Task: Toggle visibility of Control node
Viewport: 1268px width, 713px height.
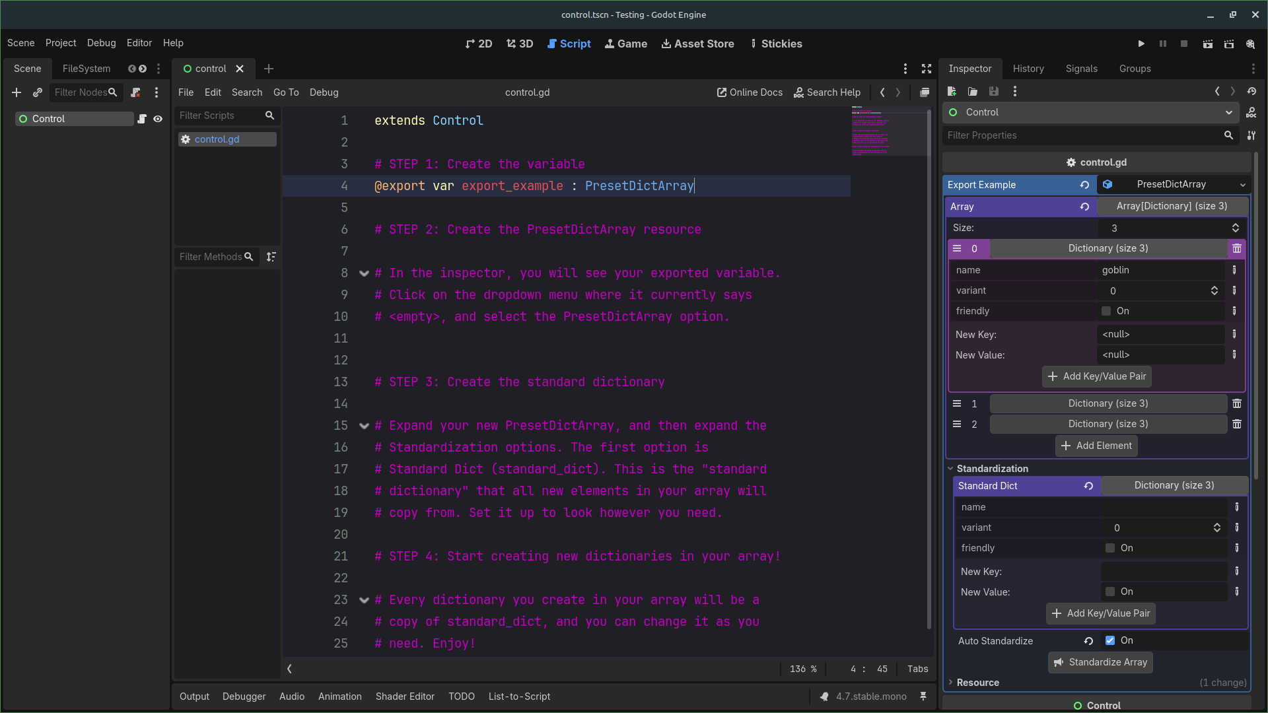Action: (158, 119)
